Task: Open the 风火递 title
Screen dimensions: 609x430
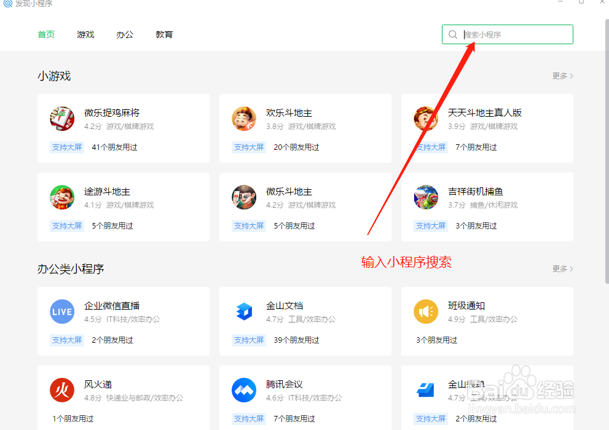Action: click(98, 385)
